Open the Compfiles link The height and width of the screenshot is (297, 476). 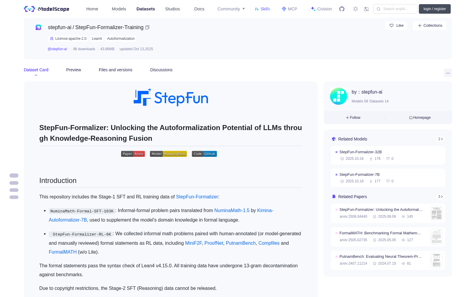pos(269,243)
